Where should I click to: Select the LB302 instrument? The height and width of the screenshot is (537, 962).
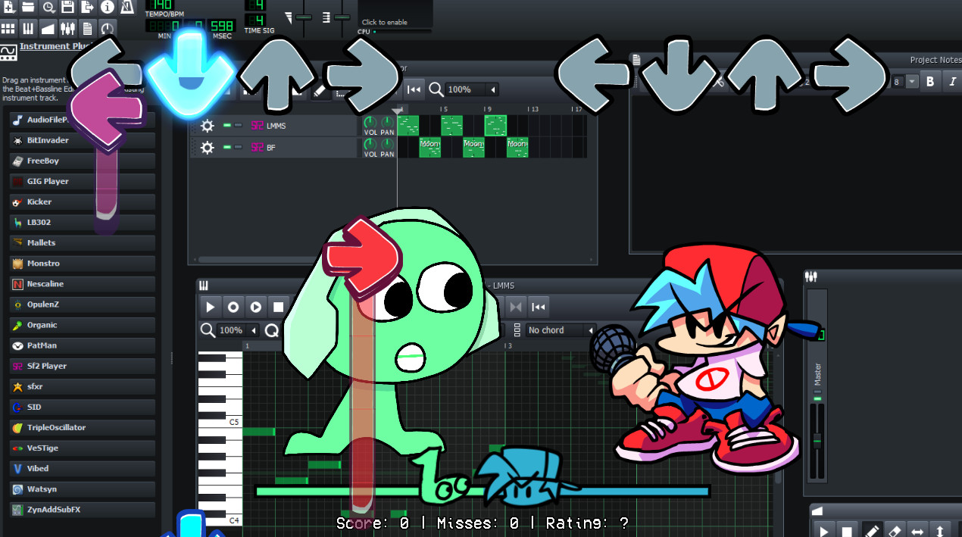83,222
